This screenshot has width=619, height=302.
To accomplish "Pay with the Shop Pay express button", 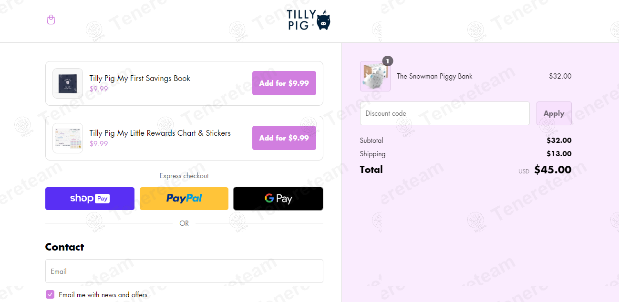I will coord(90,199).
